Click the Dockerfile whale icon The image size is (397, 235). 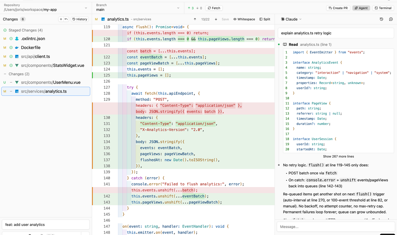(x=17, y=48)
